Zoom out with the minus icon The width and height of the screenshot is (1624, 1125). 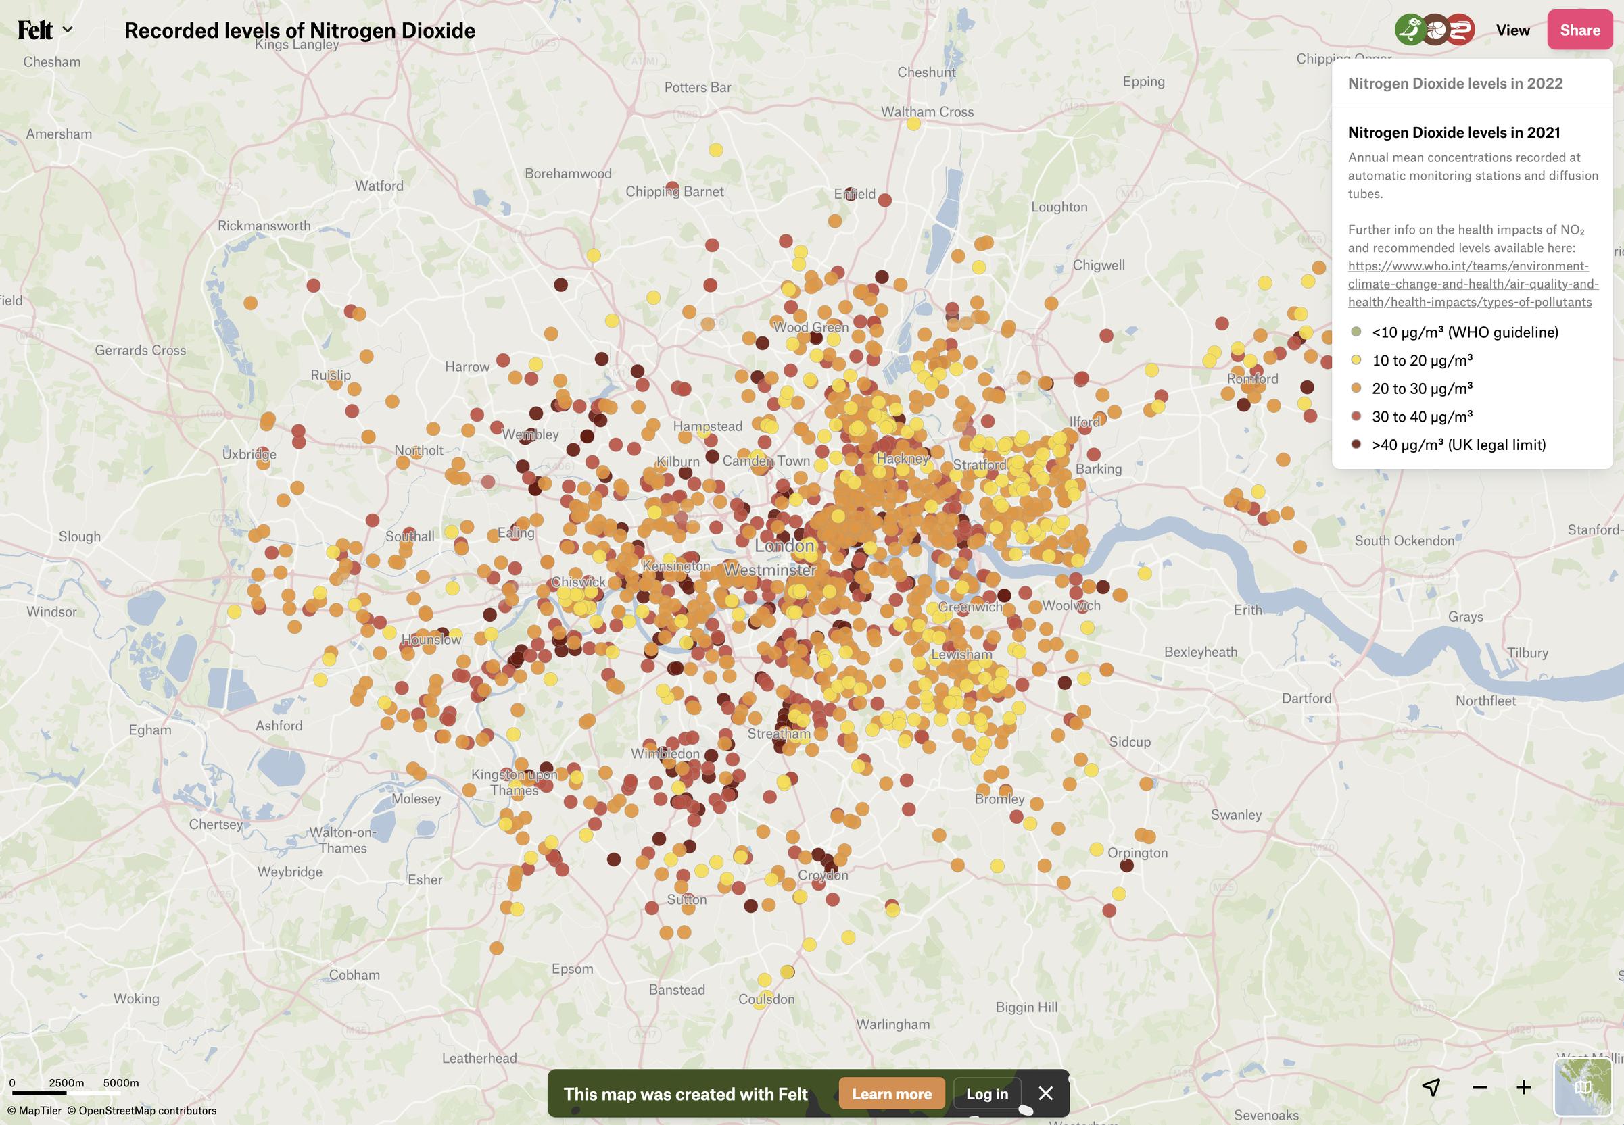pyautogui.click(x=1479, y=1088)
